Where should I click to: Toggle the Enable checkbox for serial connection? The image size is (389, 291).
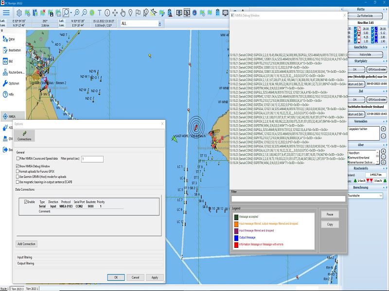(26, 202)
